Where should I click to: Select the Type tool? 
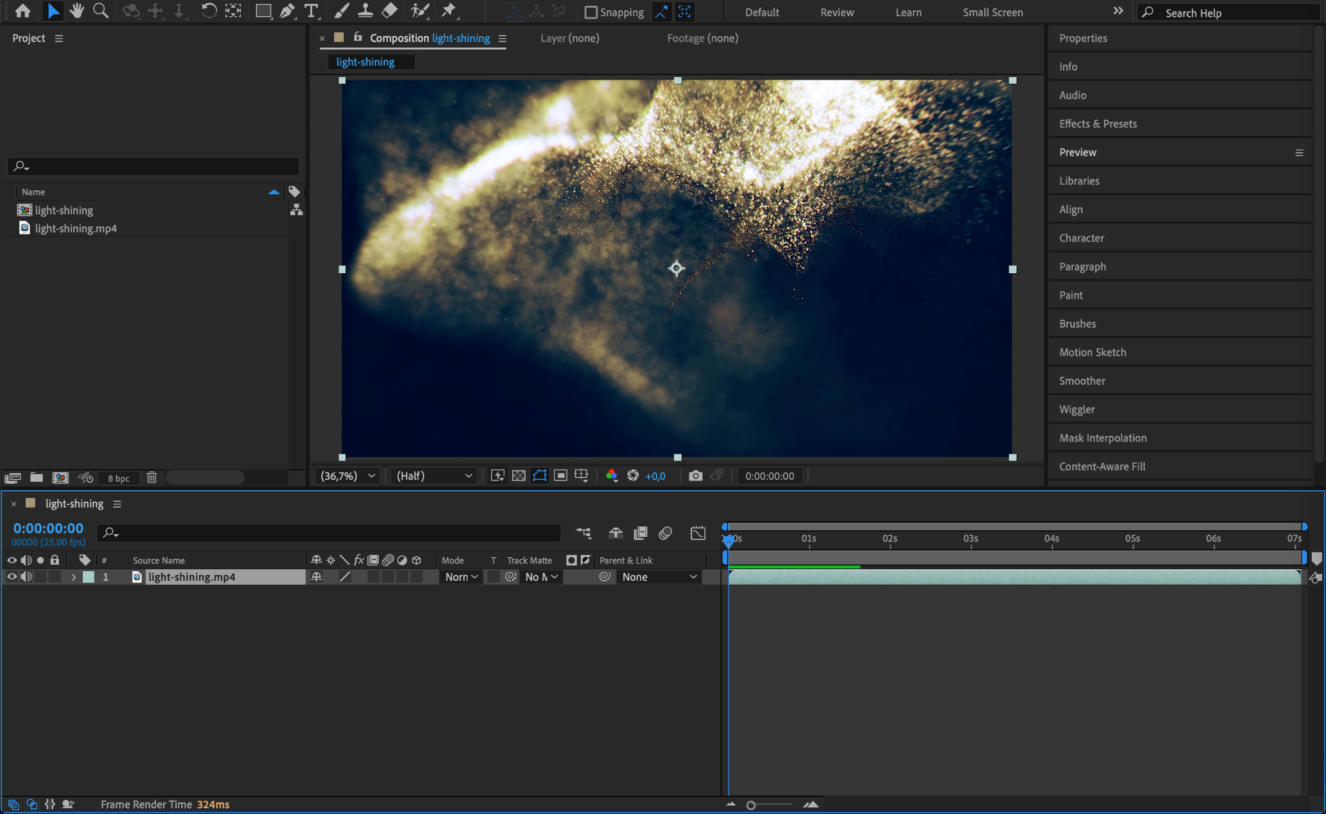point(311,11)
